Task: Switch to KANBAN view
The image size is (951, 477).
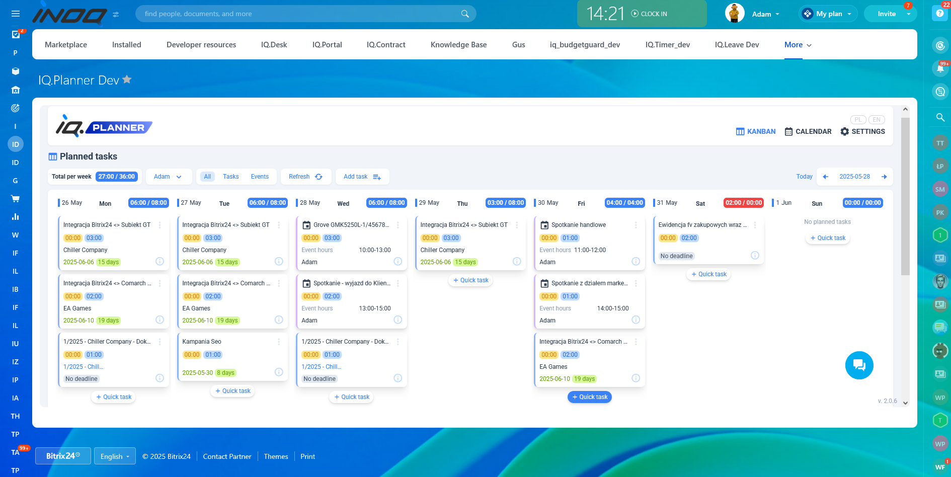Action: (x=756, y=131)
